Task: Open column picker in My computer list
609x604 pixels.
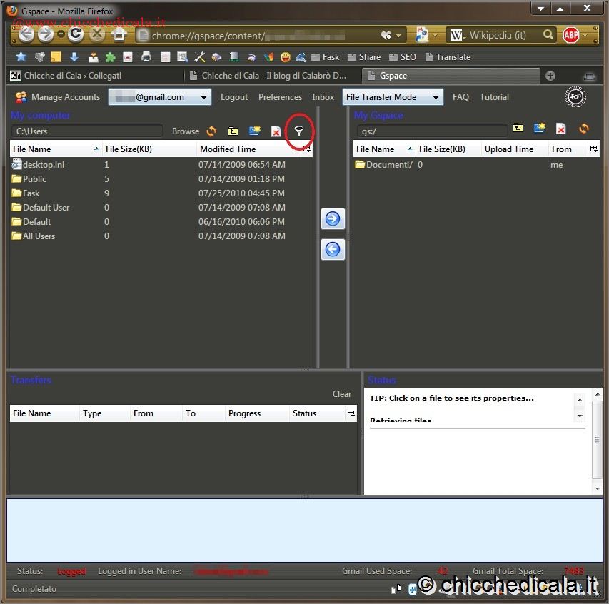Action: pyautogui.click(x=307, y=149)
